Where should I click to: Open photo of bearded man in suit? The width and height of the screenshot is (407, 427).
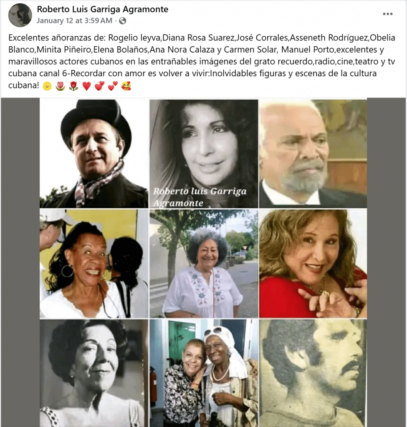[x=313, y=153]
